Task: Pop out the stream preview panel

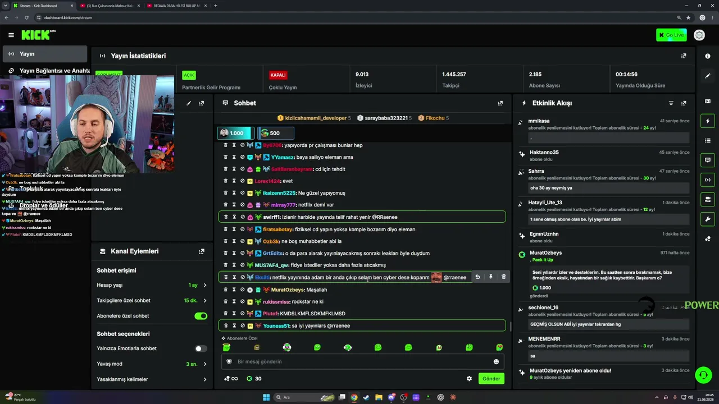Action: coord(202,103)
